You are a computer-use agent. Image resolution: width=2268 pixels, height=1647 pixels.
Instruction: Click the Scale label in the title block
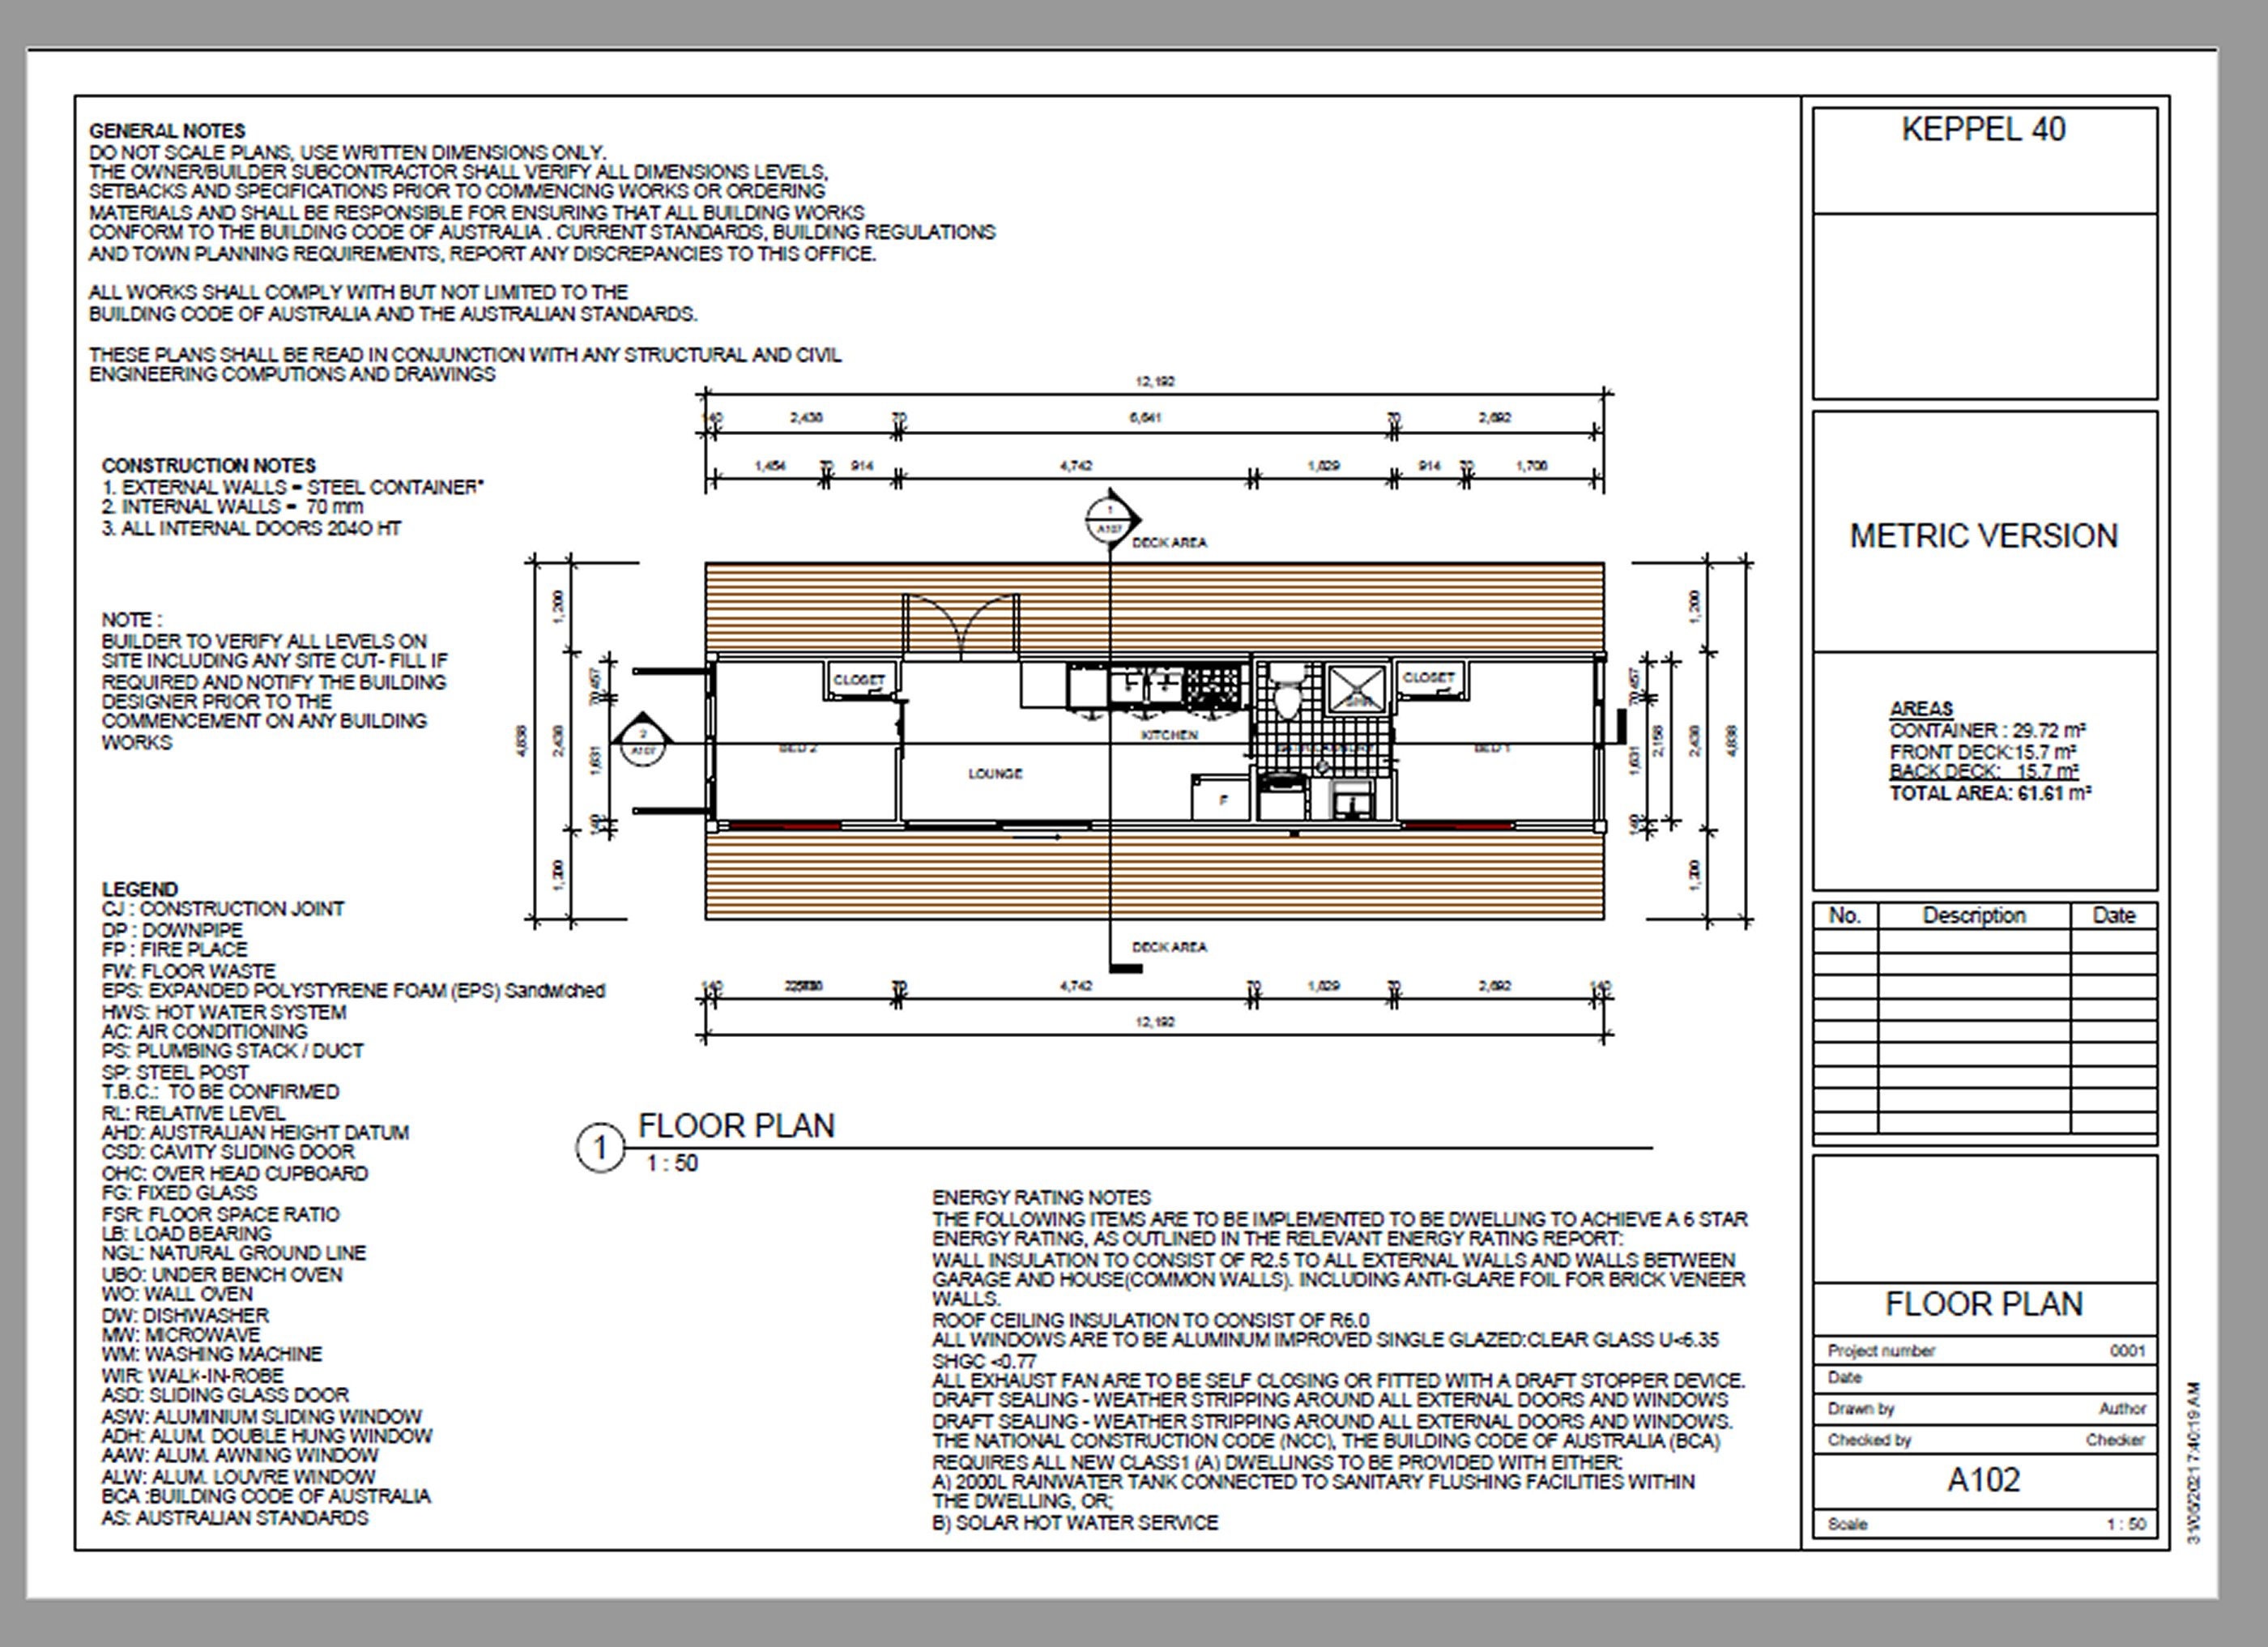click(x=1847, y=1524)
